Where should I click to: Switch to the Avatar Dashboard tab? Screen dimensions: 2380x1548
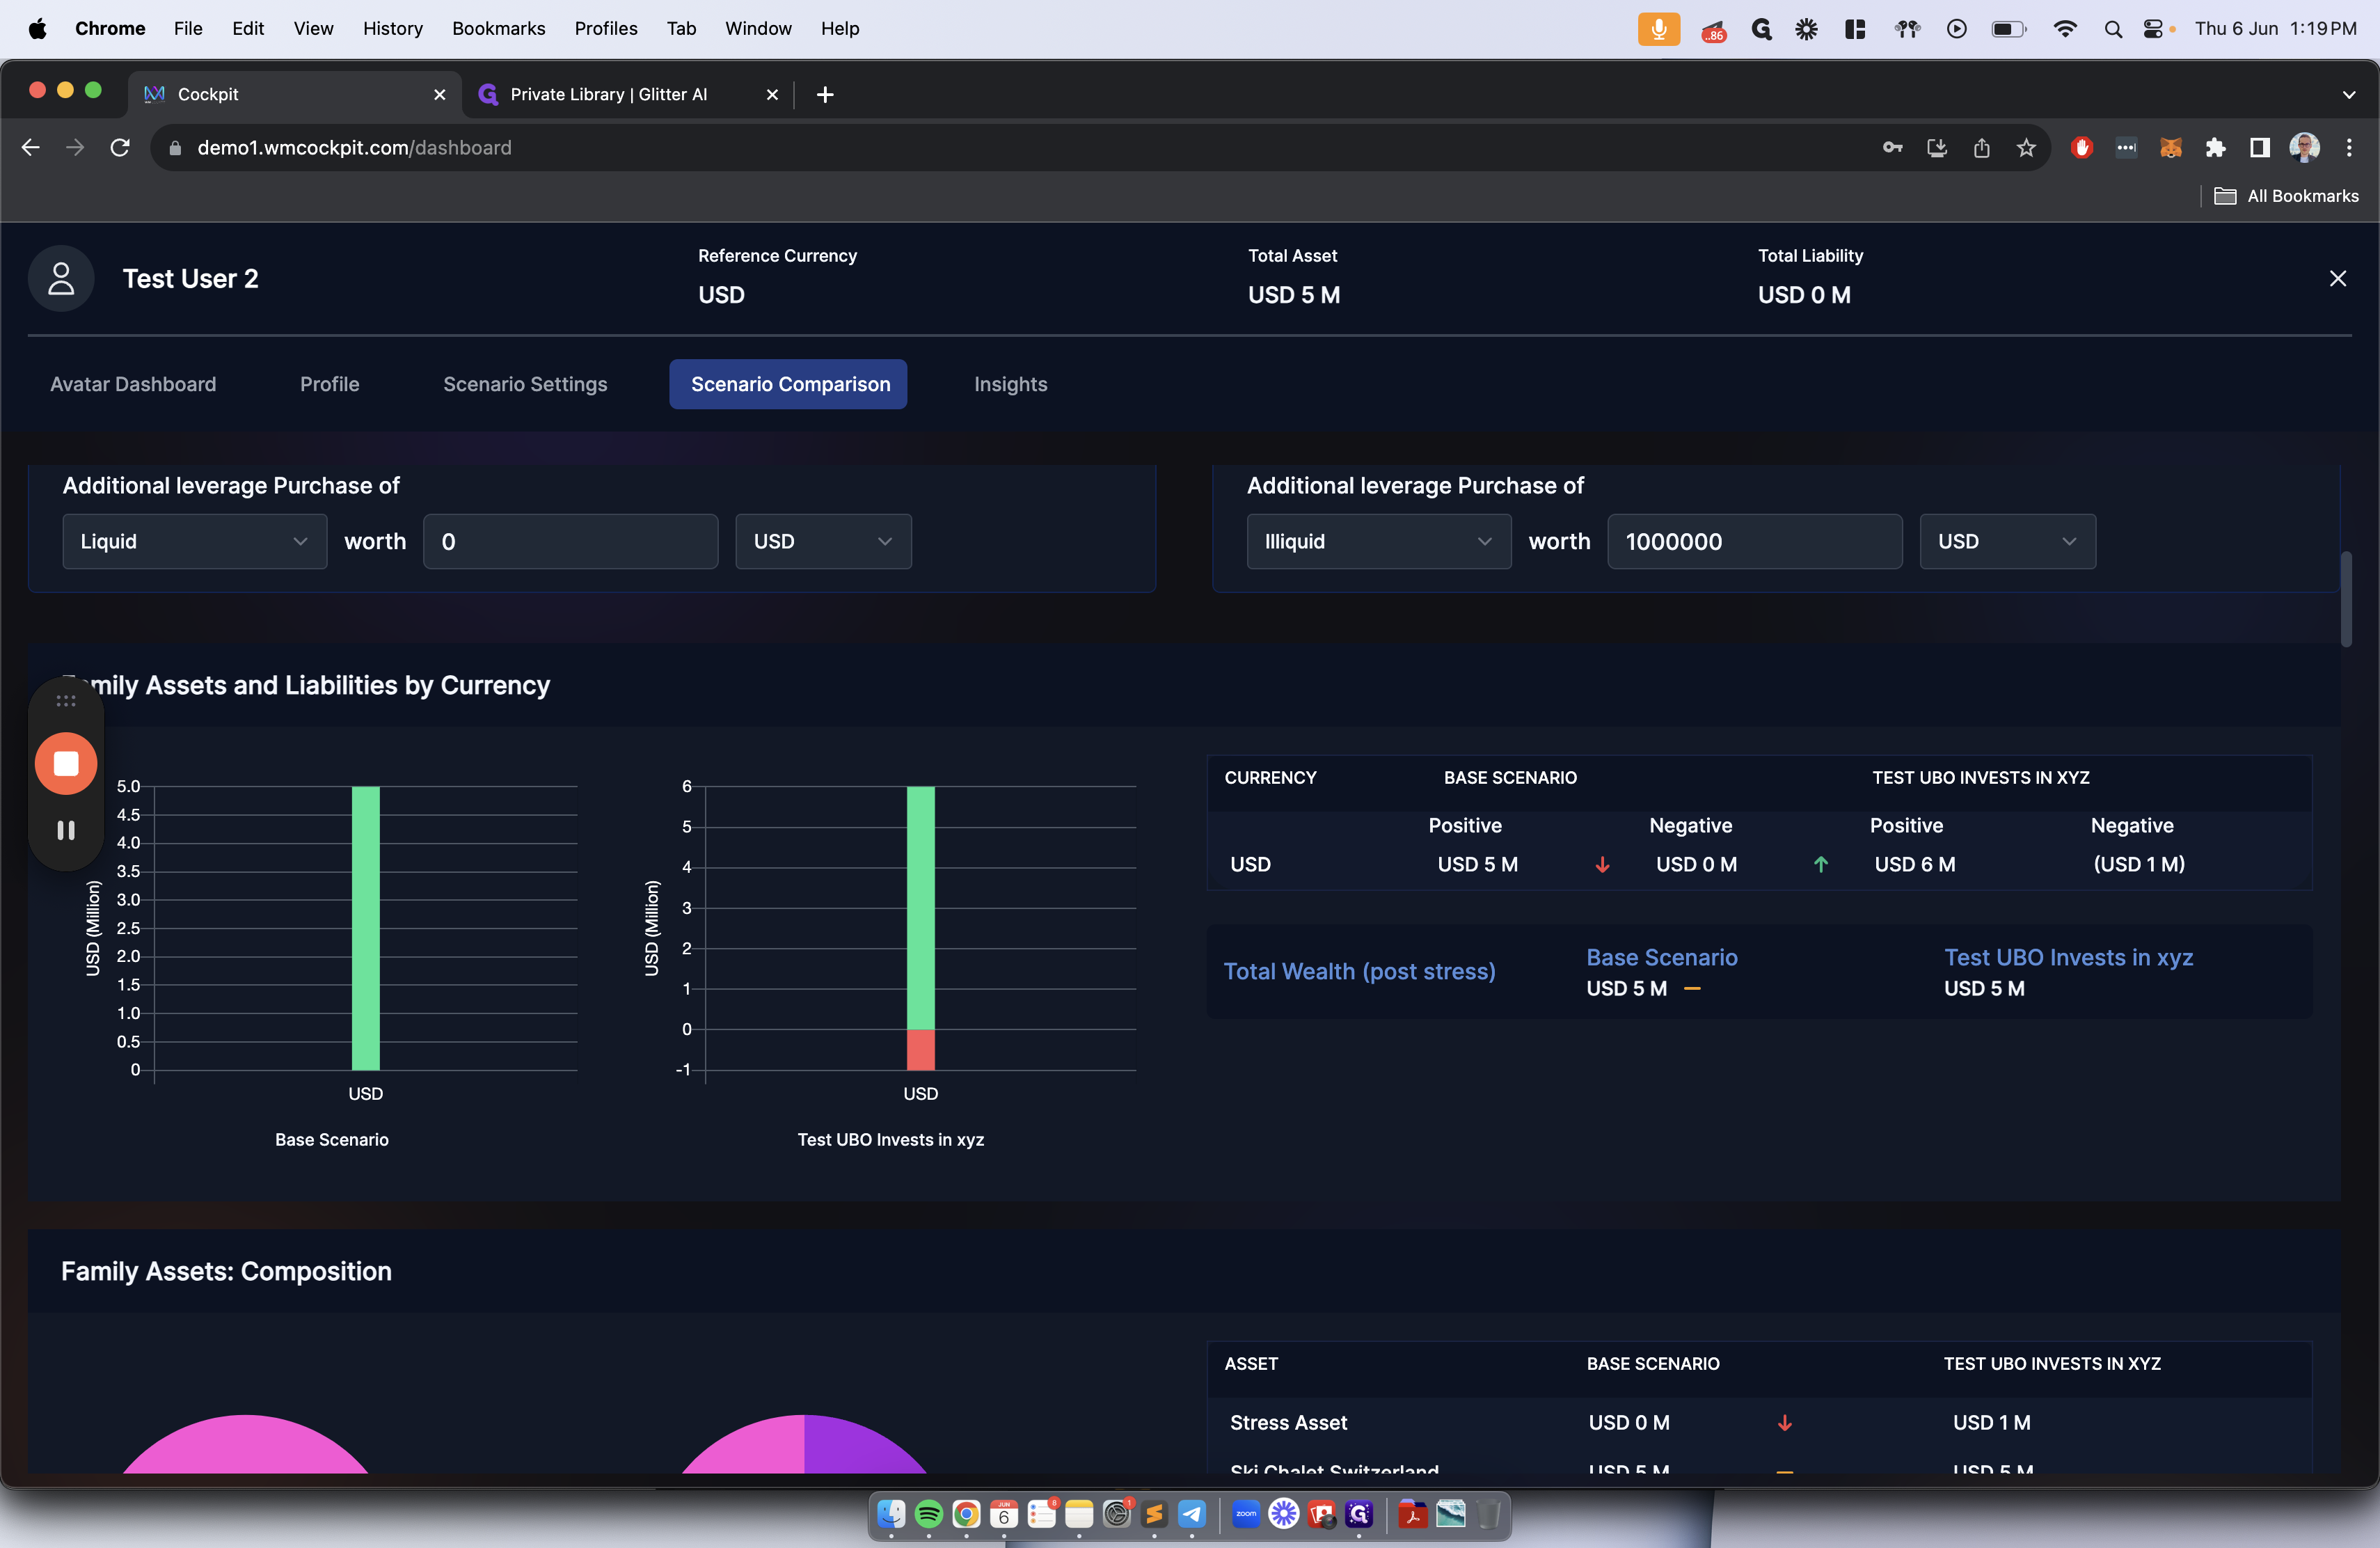pos(133,385)
